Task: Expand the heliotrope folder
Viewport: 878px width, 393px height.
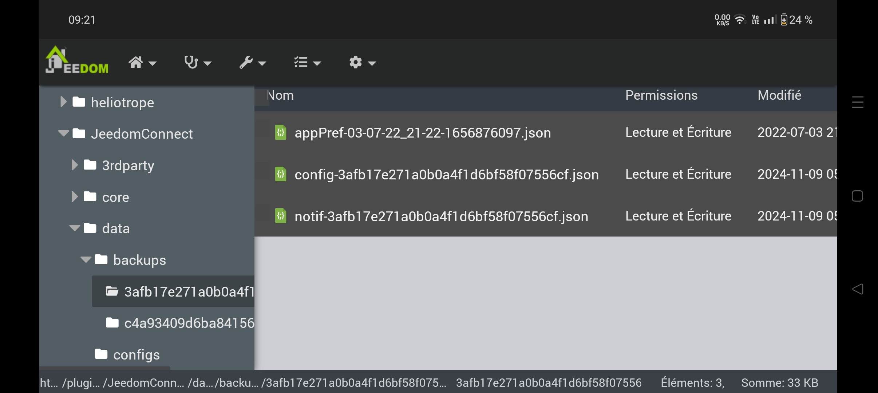Action: pyautogui.click(x=63, y=102)
